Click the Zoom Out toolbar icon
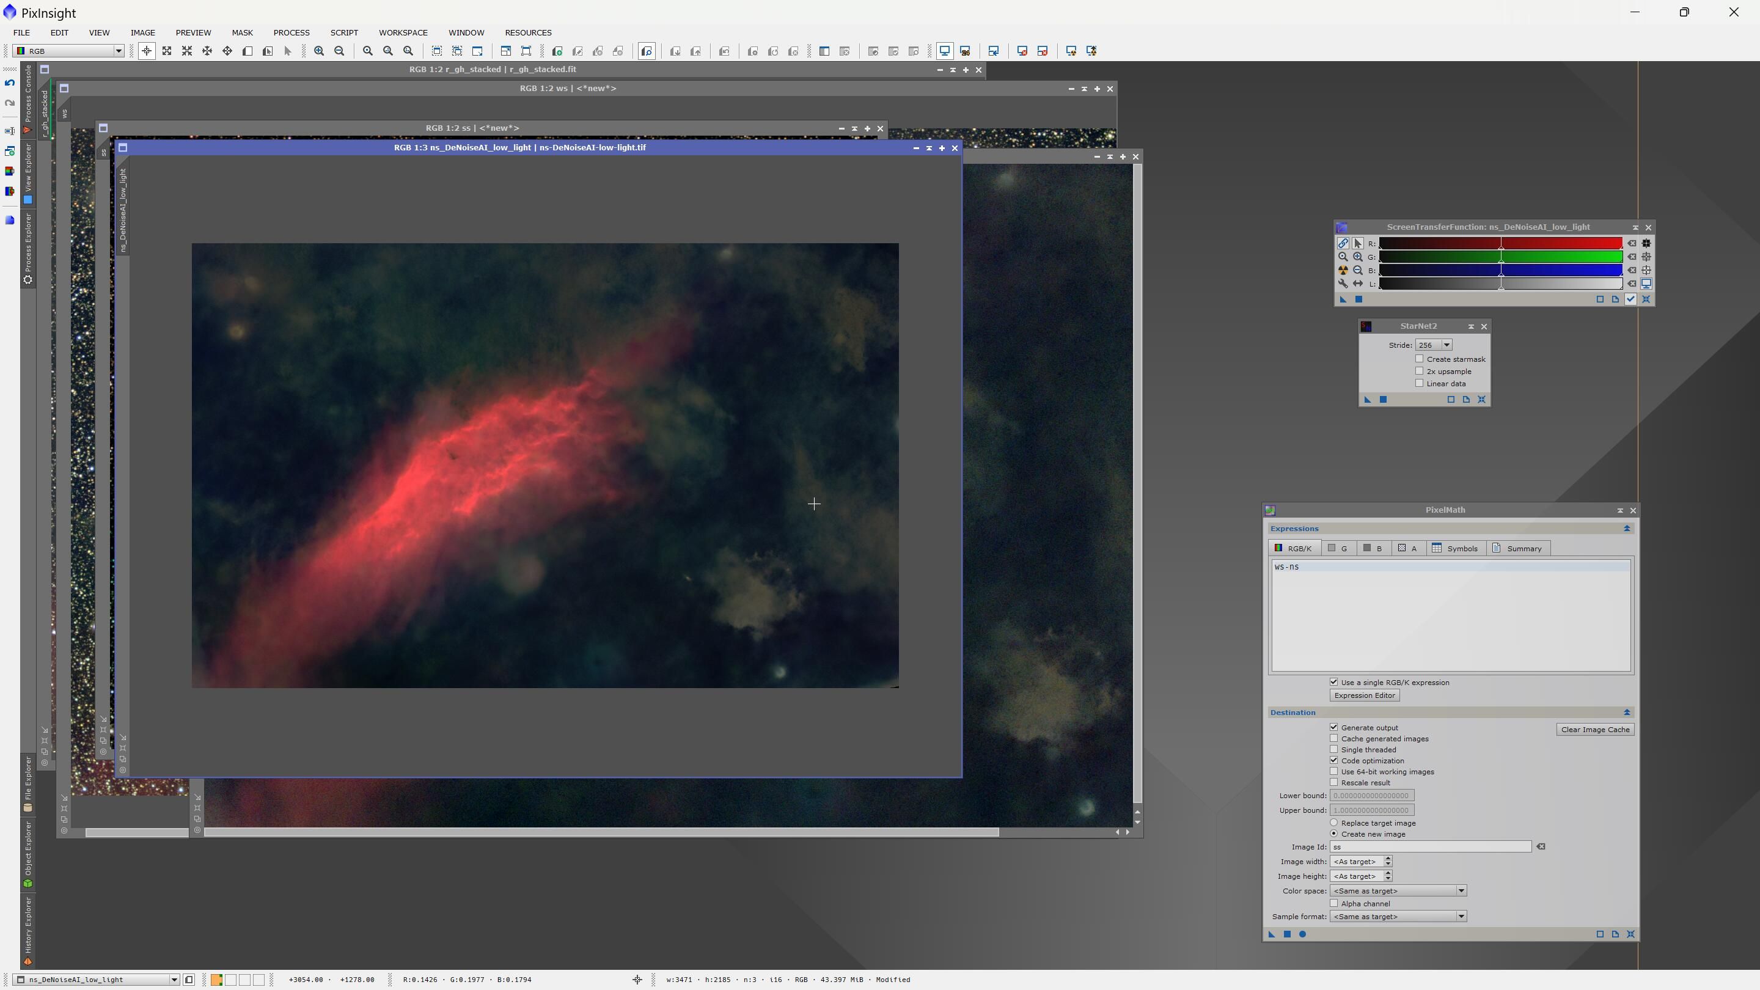Image resolution: width=1760 pixels, height=990 pixels. click(x=339, y=51)
